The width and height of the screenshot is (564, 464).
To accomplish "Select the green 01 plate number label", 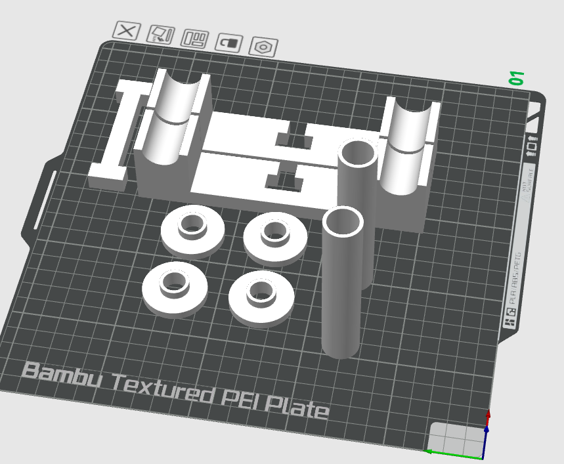I will 517,78.
